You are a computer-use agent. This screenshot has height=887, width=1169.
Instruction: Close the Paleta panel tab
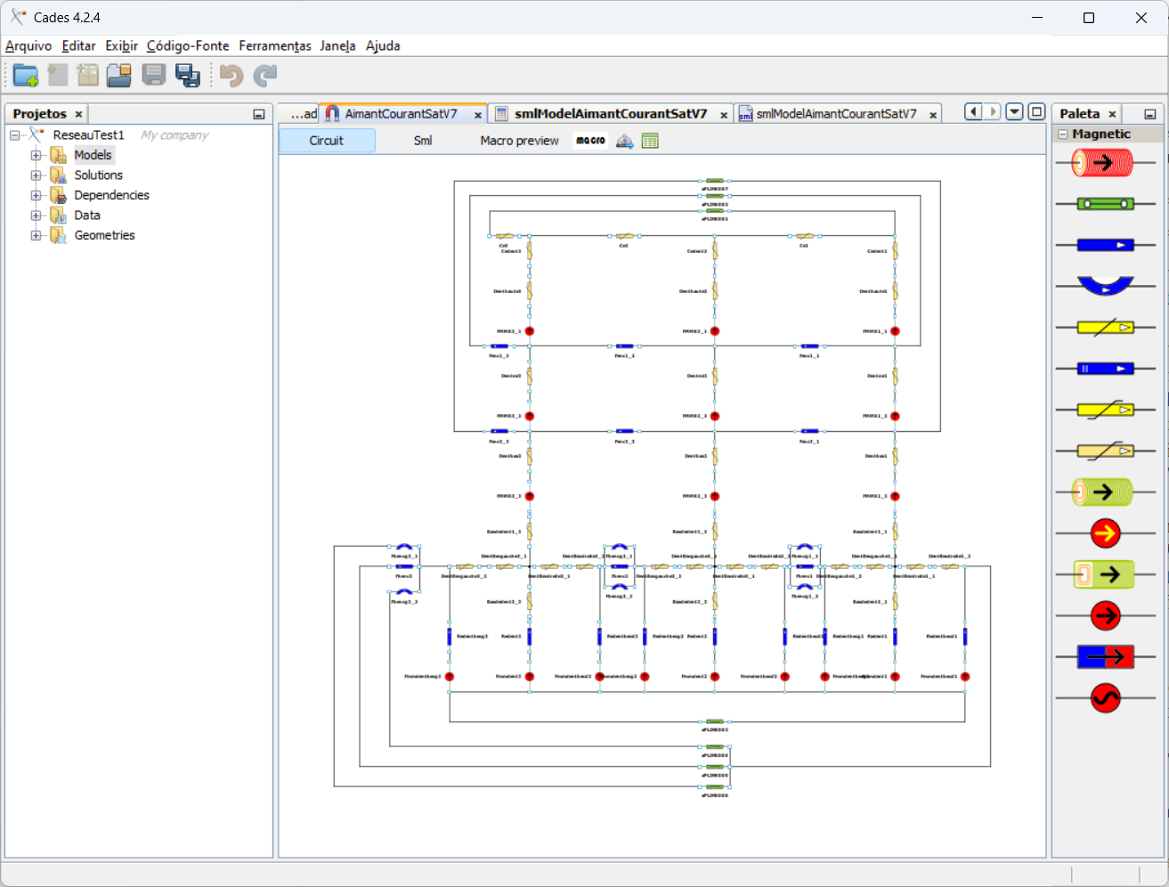point(1112,114)
